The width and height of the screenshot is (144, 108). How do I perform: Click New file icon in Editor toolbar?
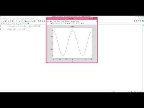click(1, 21)
